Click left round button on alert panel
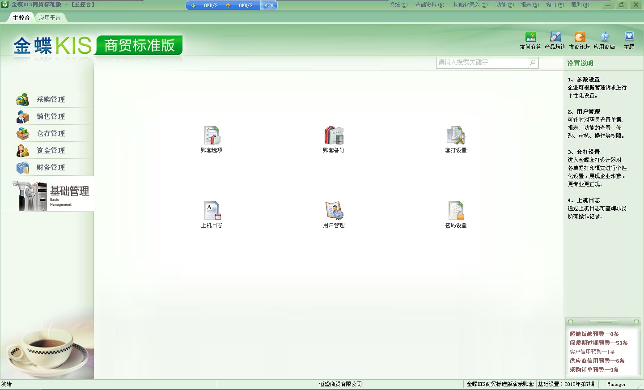This screenshot has width=644, height=390. pyautogui.click(x=570, y=322)
